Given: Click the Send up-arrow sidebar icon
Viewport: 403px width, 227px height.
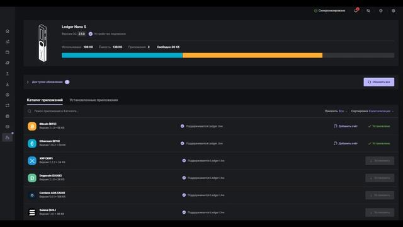Looking at the screenshot, I should pos(8,74).
